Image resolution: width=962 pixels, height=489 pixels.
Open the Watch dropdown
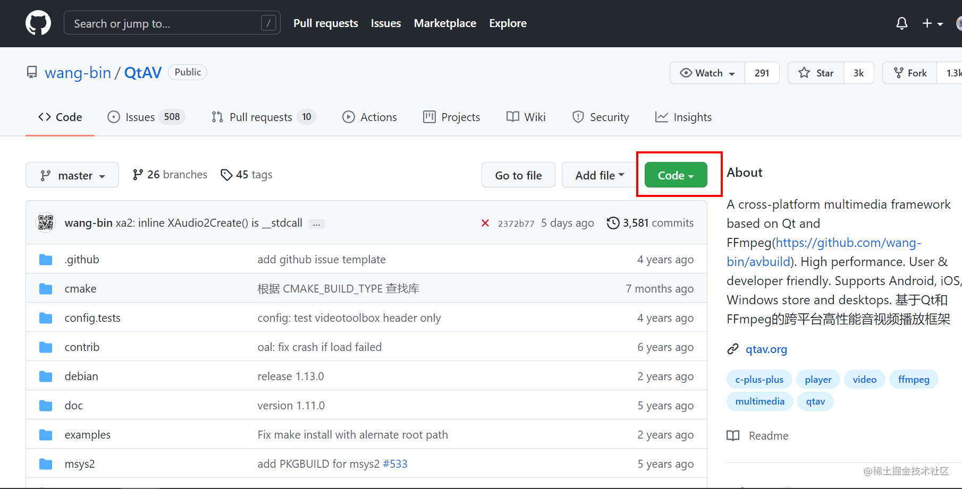(707, 73)
